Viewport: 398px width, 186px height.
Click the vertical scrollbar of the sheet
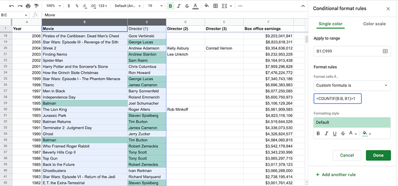tap(306, 39)
